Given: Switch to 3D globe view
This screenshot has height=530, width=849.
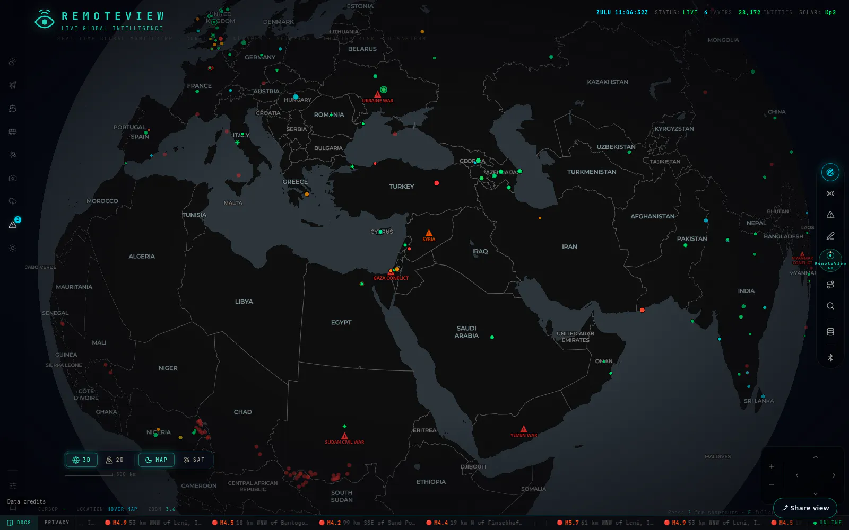Looking at the screenshot, I should click(x=82, y=460).
